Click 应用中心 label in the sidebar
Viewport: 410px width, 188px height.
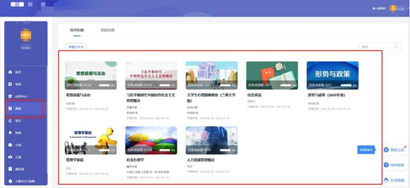(x=21, y=97)
